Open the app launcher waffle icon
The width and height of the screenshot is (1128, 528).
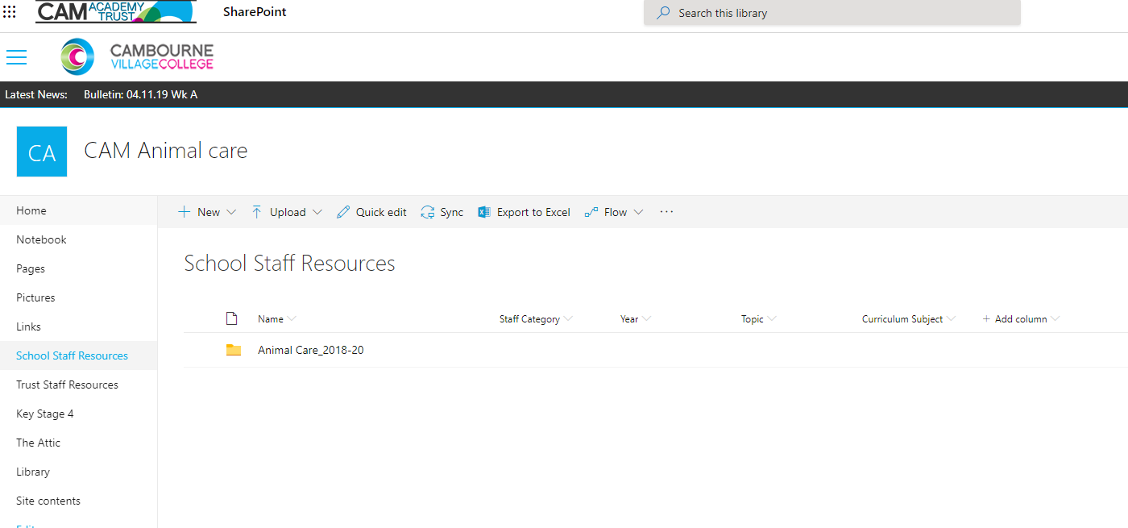(10, 12)
